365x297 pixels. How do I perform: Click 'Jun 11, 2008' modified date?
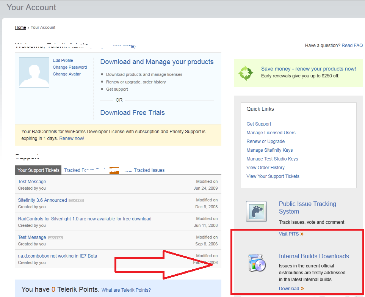point(206,225)
